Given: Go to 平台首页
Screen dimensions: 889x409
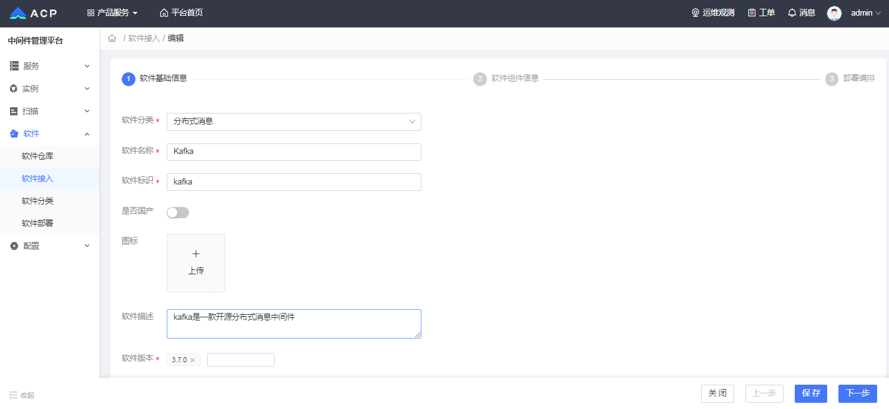Looking at the screenshot, I should (181, 12).
